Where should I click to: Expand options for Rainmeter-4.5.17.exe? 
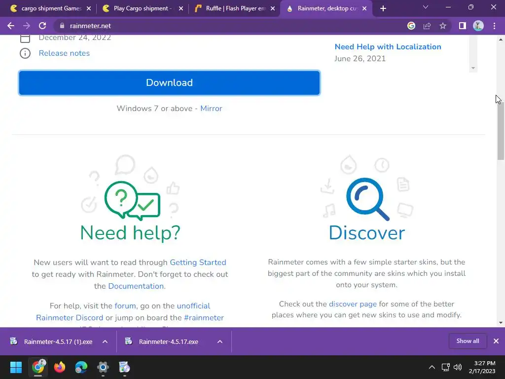pyautogui.click(x=220, y=341)
